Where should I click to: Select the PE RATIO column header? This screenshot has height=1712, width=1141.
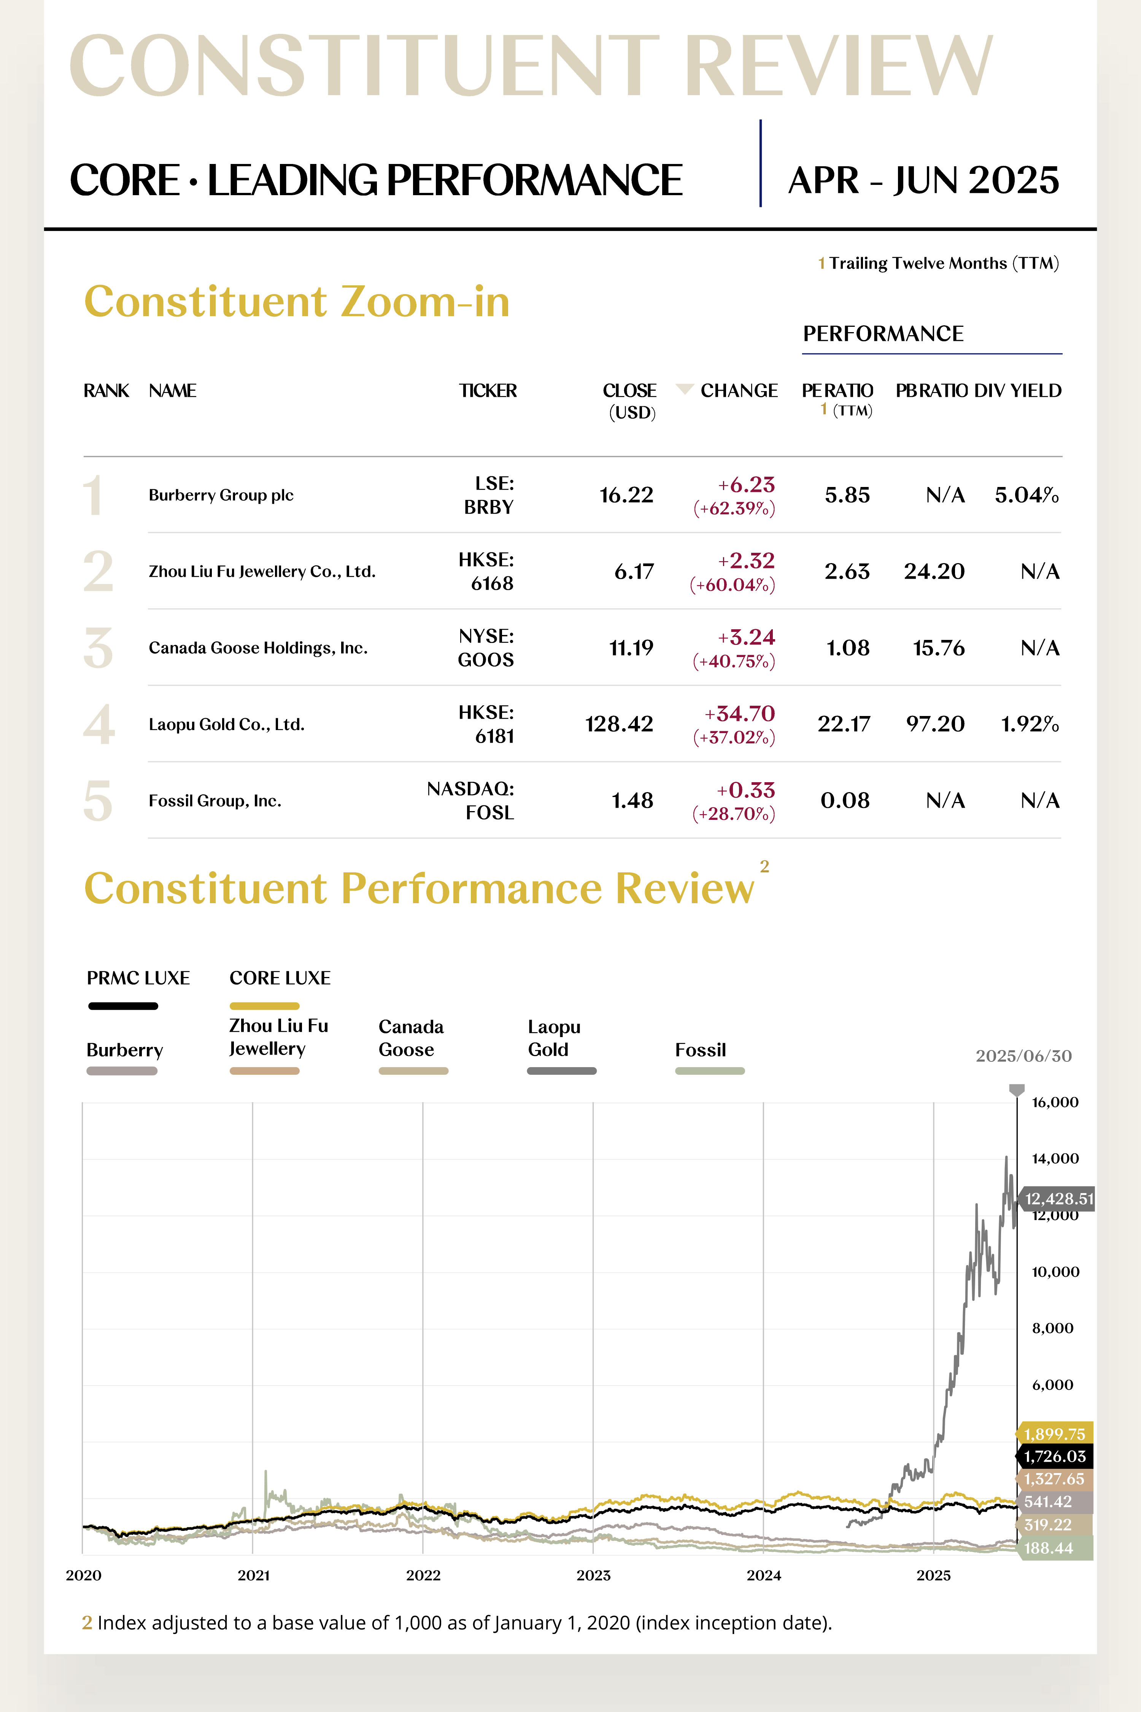point(837,391)
